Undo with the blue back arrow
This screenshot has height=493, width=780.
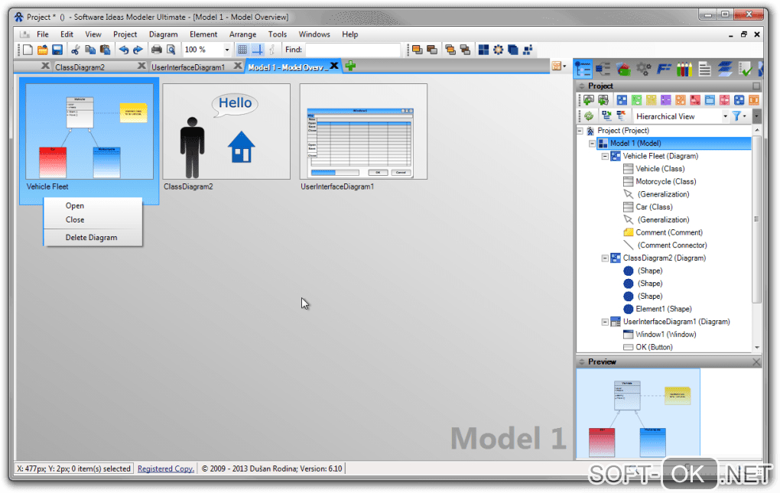(x=123, y=50)
